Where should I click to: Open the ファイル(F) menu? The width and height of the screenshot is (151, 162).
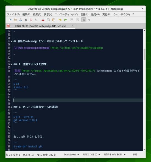[x=13, y=15]
